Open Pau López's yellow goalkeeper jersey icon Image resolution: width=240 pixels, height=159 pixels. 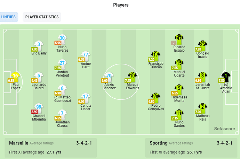click(15, 77)
